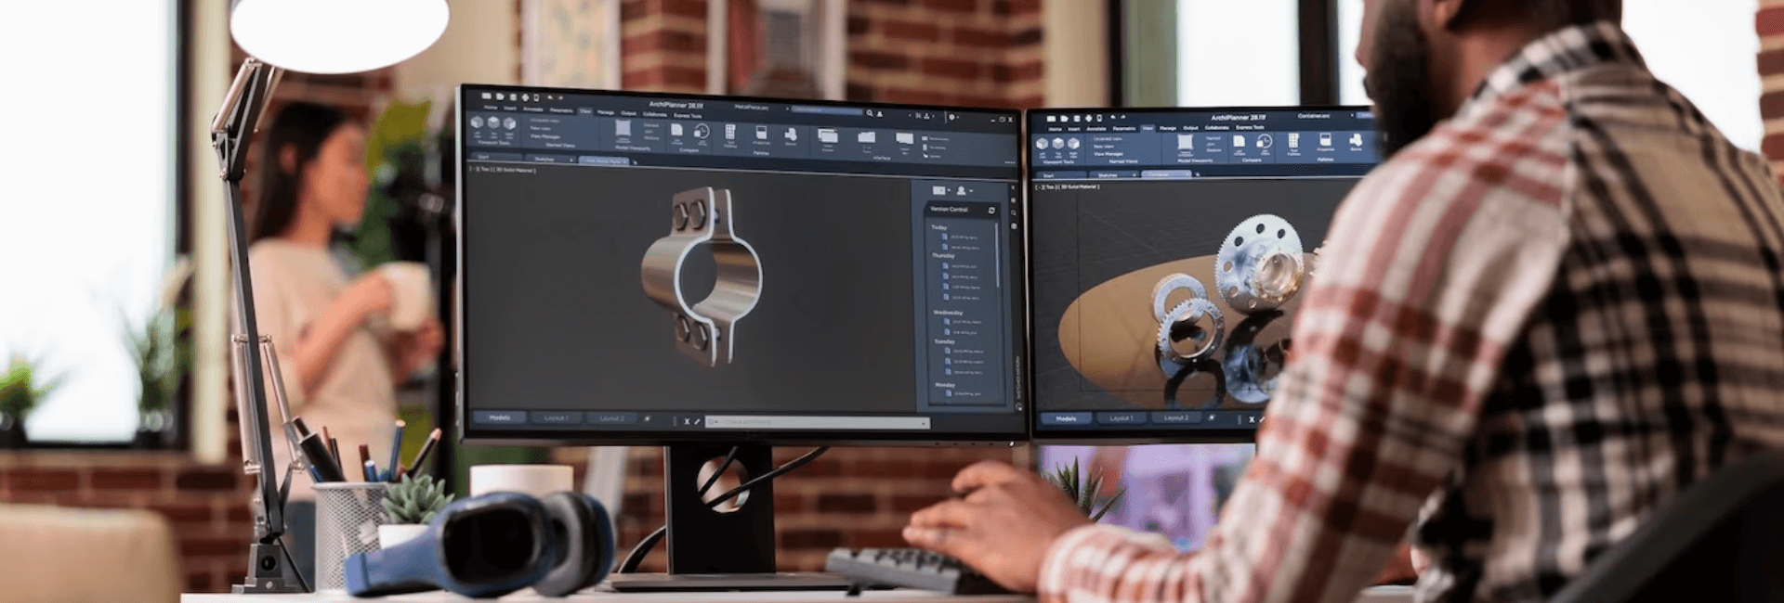Click the Version Control panel scrollbar
The height and width of the screenshot is (603, 1784).
pyautogui.click(x=998, y=254)
